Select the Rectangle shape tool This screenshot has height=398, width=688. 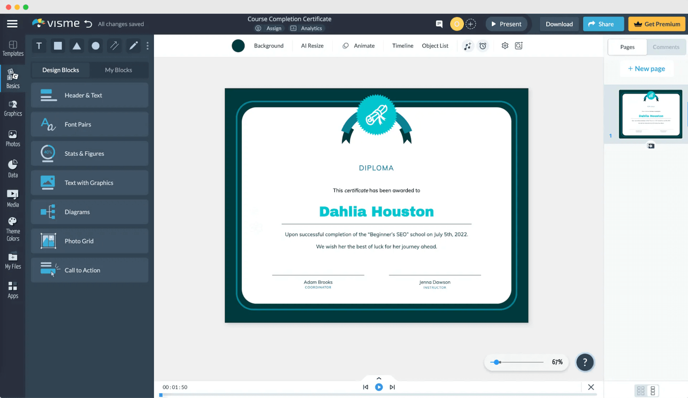pos(58,45)
